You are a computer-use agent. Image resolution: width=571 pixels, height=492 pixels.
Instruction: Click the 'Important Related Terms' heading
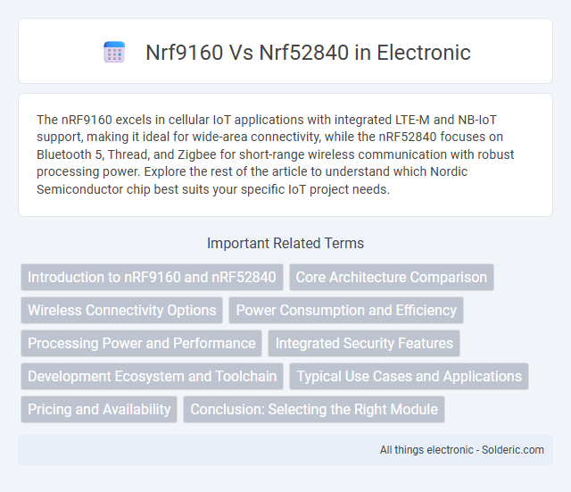(x=285, y=243)
